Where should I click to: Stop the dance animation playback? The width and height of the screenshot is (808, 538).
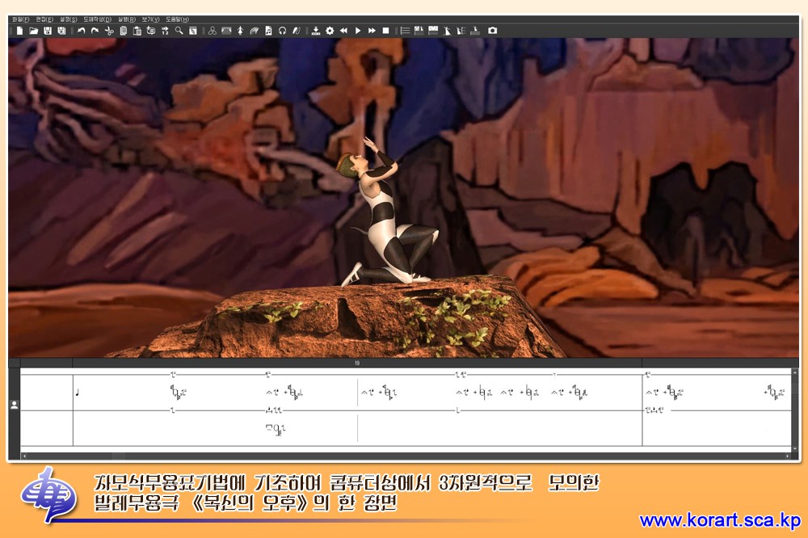pyautogui.click(x=385, y=31)
